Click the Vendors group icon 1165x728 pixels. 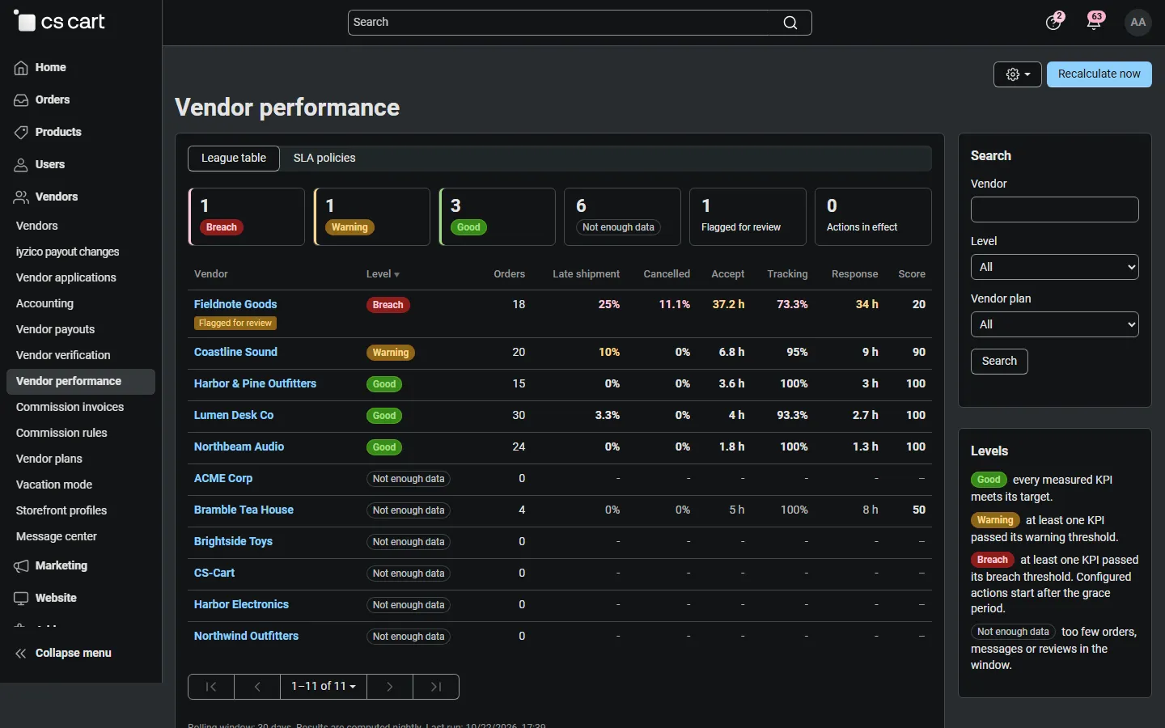coord(21,197)
